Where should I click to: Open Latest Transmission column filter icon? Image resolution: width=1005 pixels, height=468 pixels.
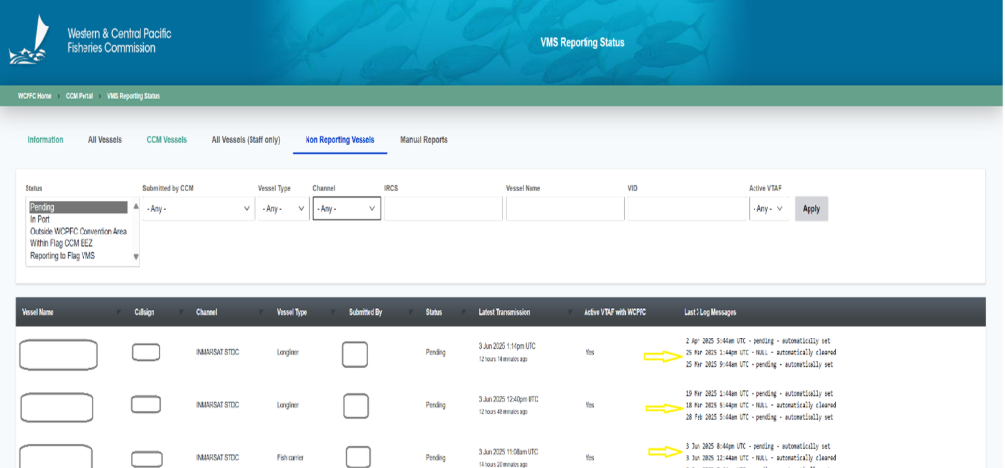tap(569, 312)
